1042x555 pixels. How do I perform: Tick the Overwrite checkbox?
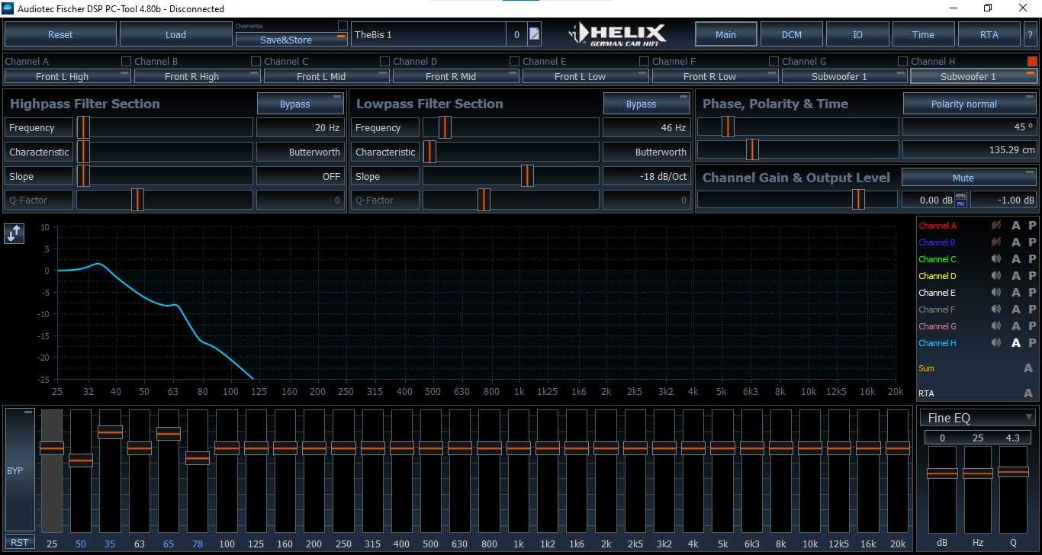tap(343, 26)
